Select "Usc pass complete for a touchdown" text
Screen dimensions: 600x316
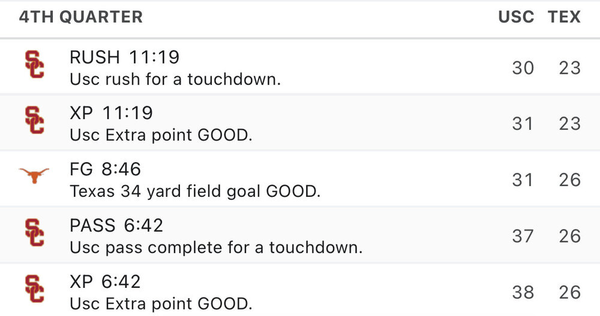(216, 247)
